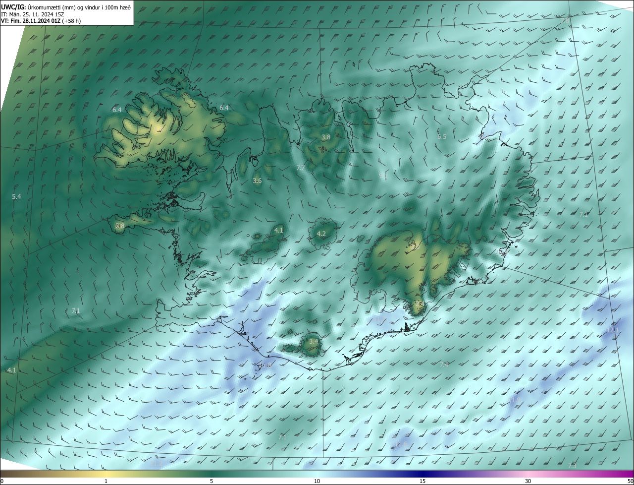Image resolution: width=634 pixels, height=485 pixels.
Task: Pick the 30 mm mark on the color legend
Action: pyautogui.click(x=528, y=481)
